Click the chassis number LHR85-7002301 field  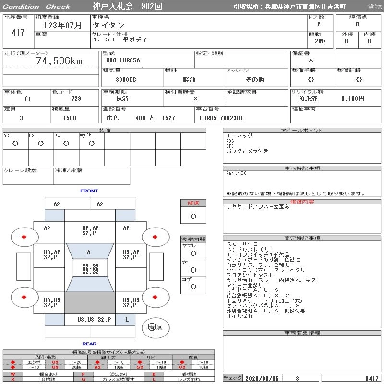[x=222, y=118]
